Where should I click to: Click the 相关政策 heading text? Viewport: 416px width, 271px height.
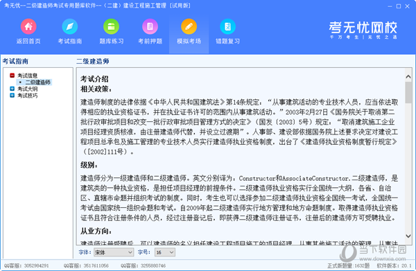[x=96, y=89]
